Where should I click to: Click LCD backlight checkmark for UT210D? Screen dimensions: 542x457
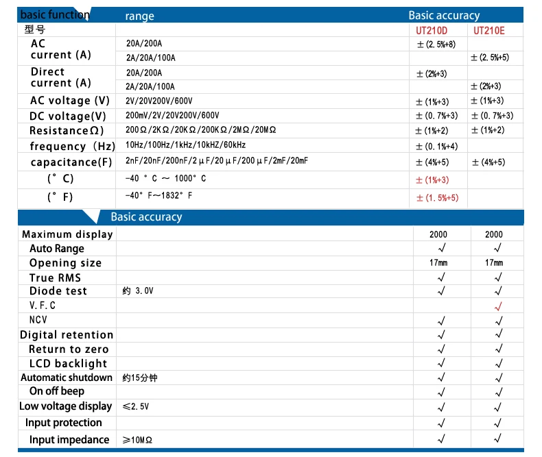441,363
